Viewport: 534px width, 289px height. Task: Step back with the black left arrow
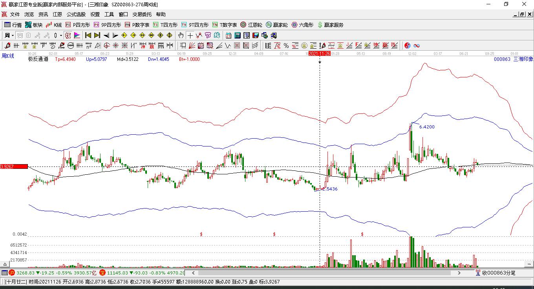point(106,35)
